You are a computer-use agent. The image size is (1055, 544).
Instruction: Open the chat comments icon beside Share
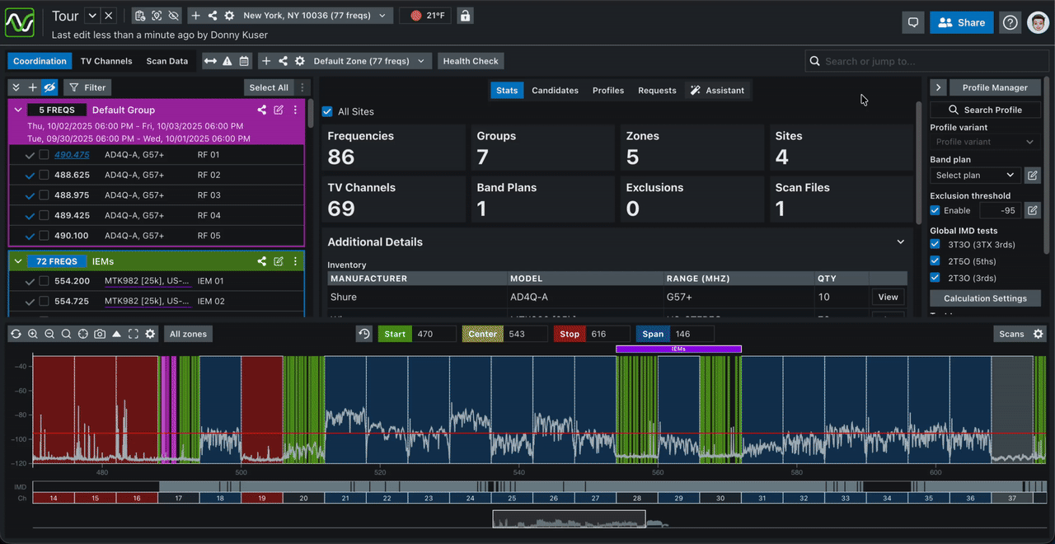[x=912, y=23]
